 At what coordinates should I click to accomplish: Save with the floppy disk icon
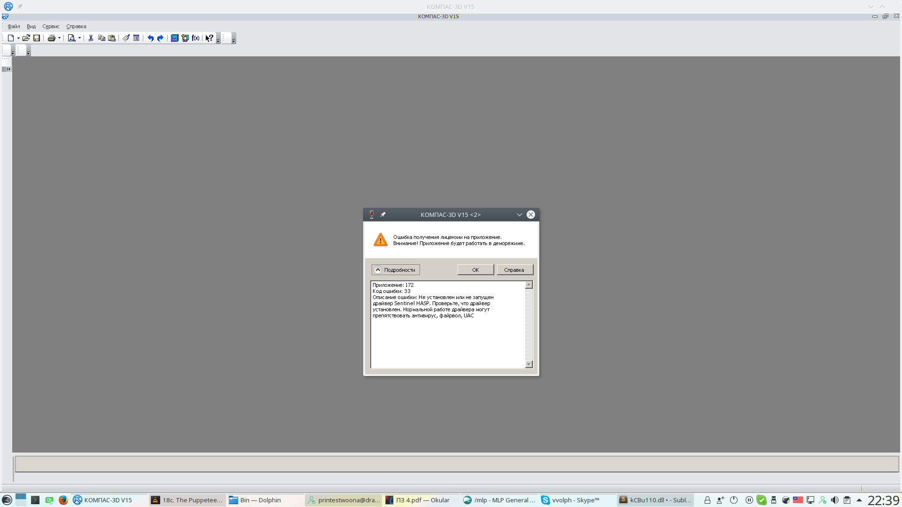37,38
